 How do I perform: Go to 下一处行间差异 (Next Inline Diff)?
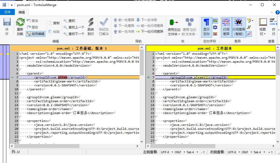pyautogui.click(x=150, y=32)
